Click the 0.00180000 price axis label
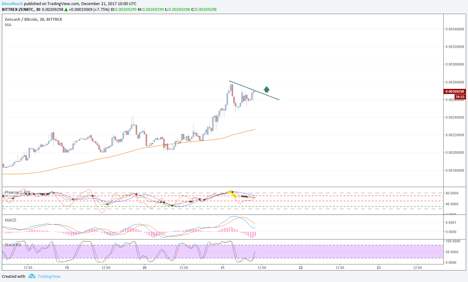The height and width of the screenshot is (282, 468). [x=455, y=170]
